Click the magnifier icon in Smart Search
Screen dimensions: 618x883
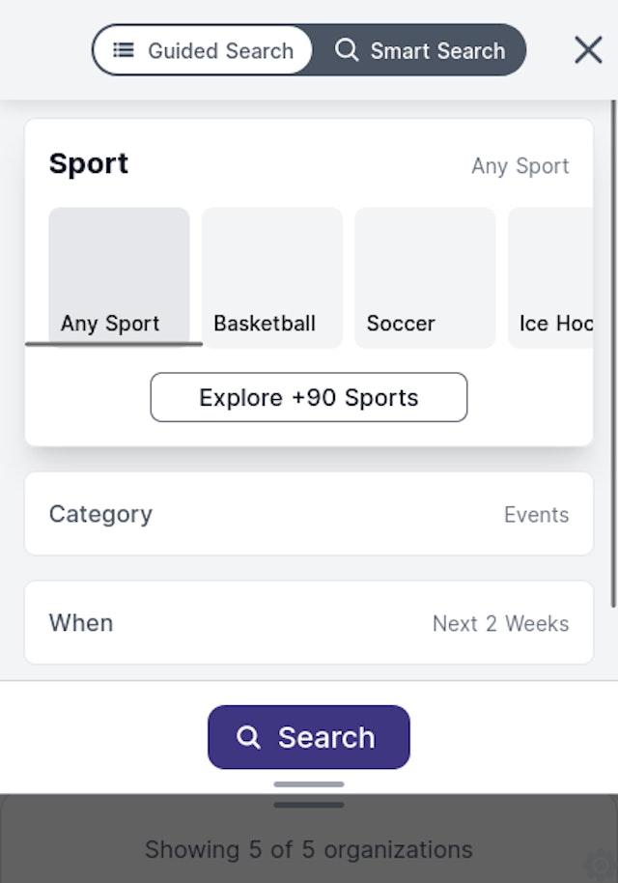(x=347, y=50)
